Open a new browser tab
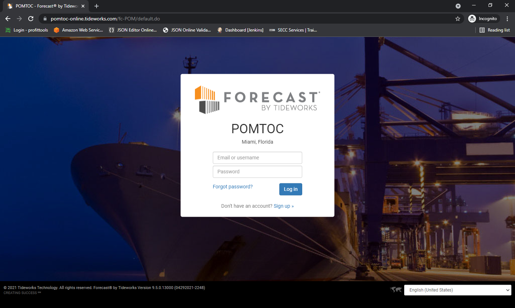Viewport: 515px width, 308px height. (97, 6)
